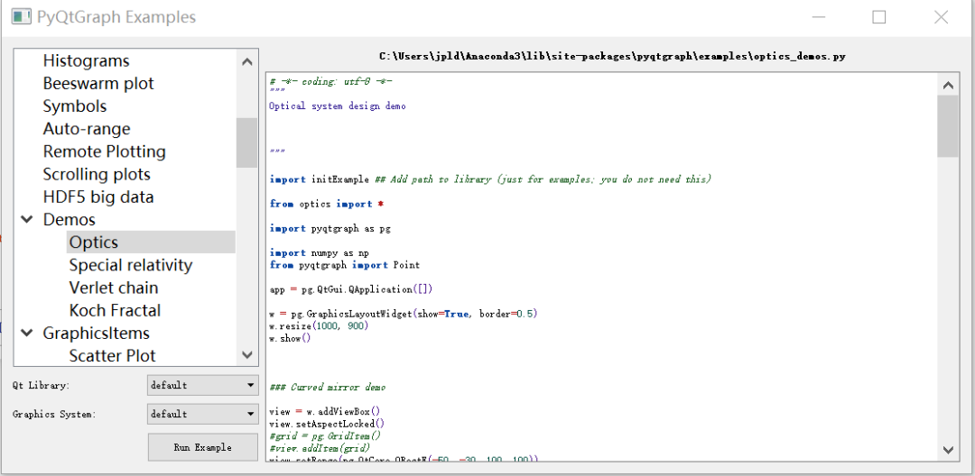This screenshot has height=476, width=975.
Task: Click the 'import initExample' code line
Action: coord(490,179)
